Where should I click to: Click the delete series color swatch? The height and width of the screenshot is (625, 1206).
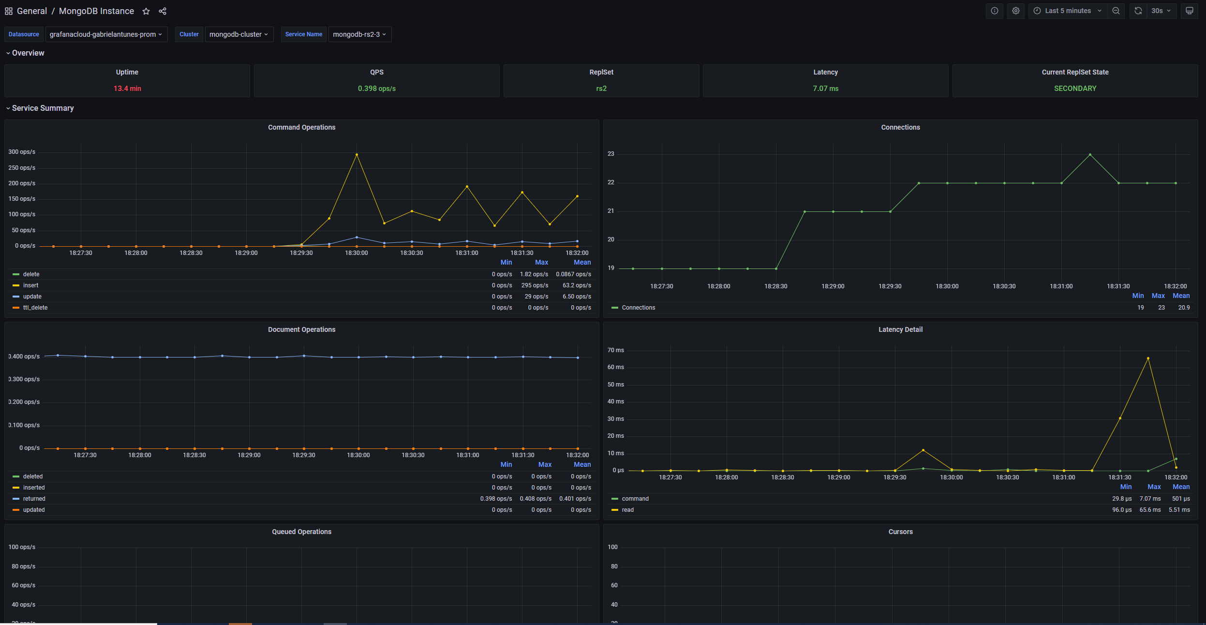click(x=16, y=274)
